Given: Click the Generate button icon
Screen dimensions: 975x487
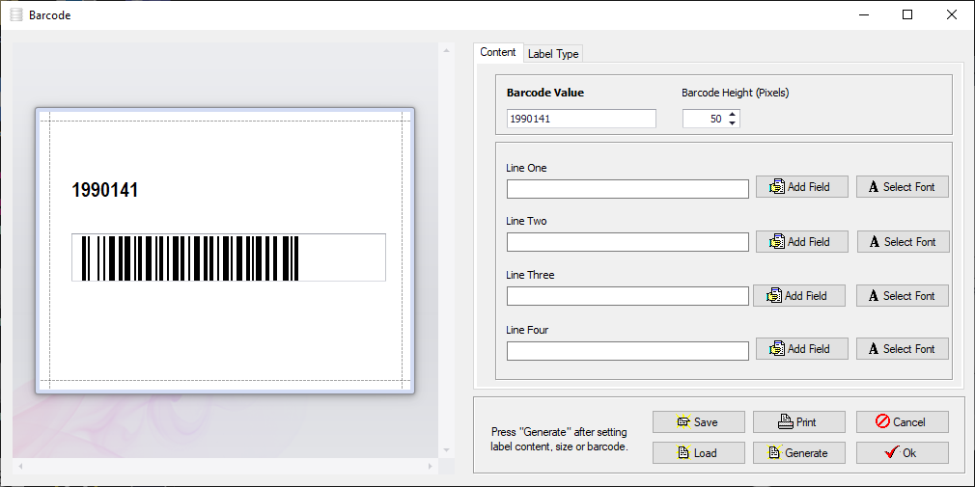Looking at the screenshot, I should pyautogui.click(x=773, y=453).
